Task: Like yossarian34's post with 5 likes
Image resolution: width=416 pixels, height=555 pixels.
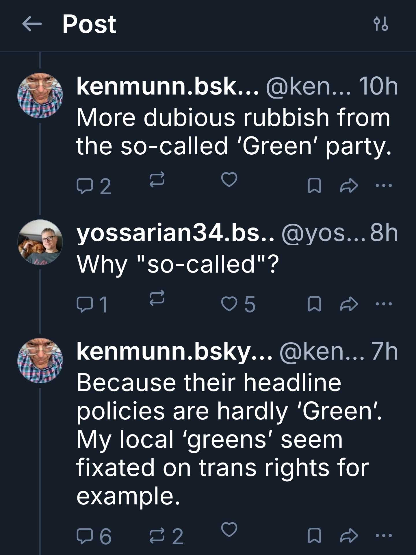Action: pyautogui.click(x=229, y=304)
